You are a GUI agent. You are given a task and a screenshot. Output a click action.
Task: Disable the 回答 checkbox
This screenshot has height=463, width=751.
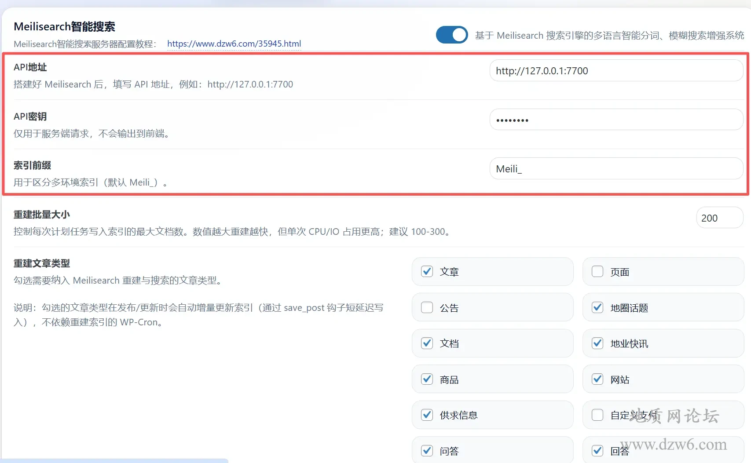coord(597,450)
